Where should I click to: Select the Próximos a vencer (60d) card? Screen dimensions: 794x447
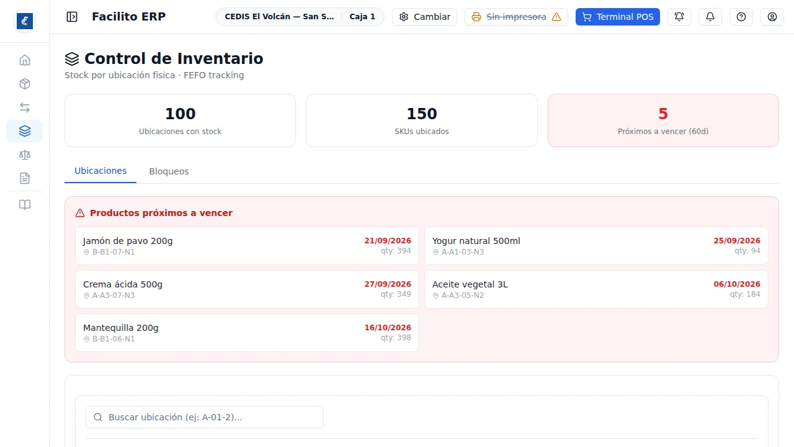coord(663,120)
